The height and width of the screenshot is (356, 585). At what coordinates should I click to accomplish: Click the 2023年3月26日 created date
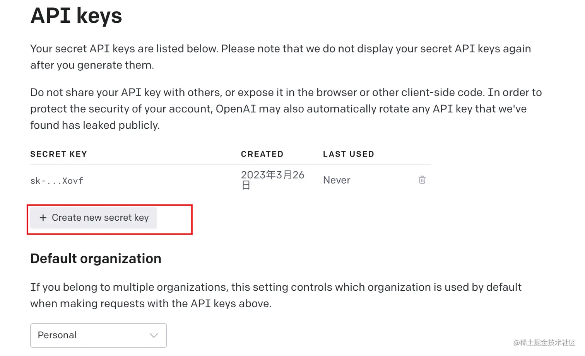point(272,180)
